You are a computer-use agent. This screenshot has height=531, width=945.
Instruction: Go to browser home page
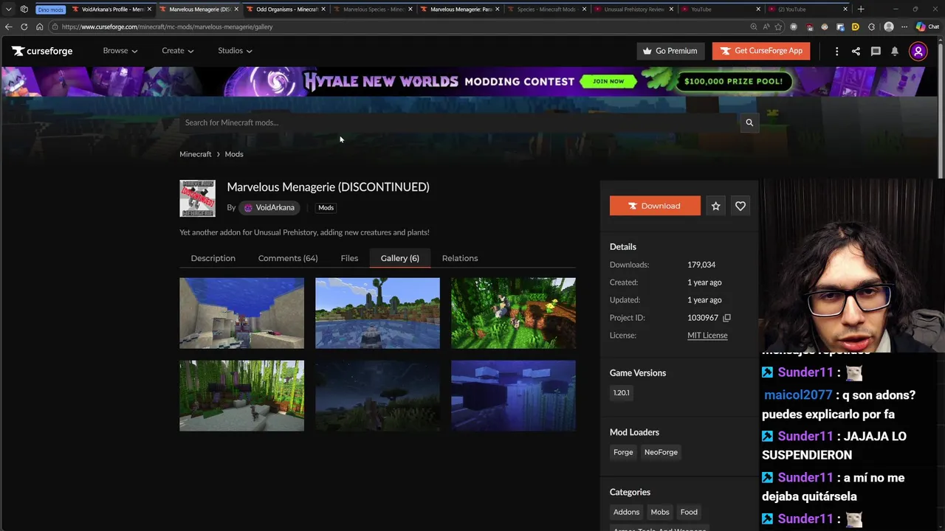40,27
